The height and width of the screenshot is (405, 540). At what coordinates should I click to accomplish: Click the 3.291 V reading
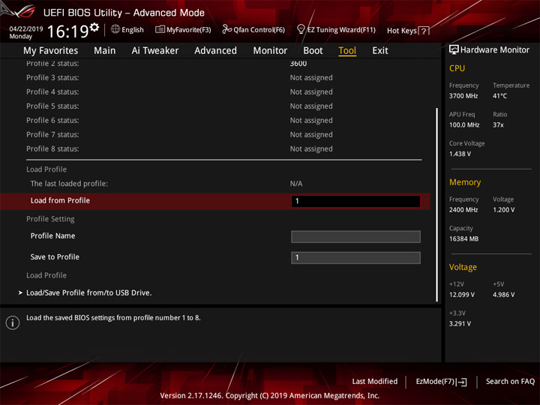pos(460,324)
